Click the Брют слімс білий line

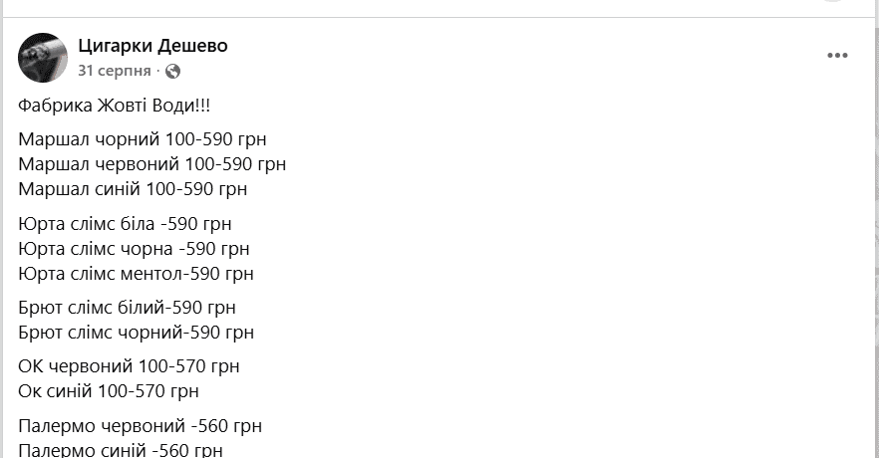(127, 307)
